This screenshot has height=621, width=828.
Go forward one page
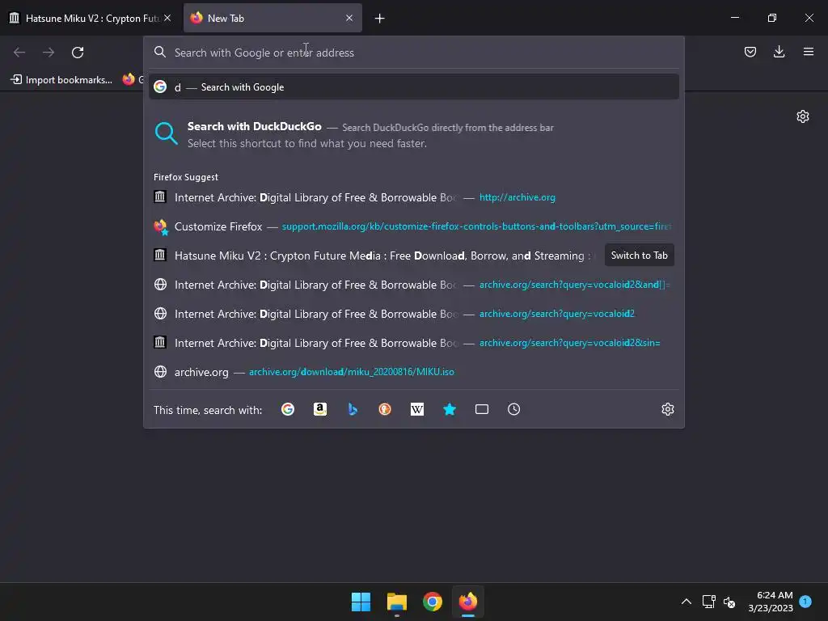[49, 53]
